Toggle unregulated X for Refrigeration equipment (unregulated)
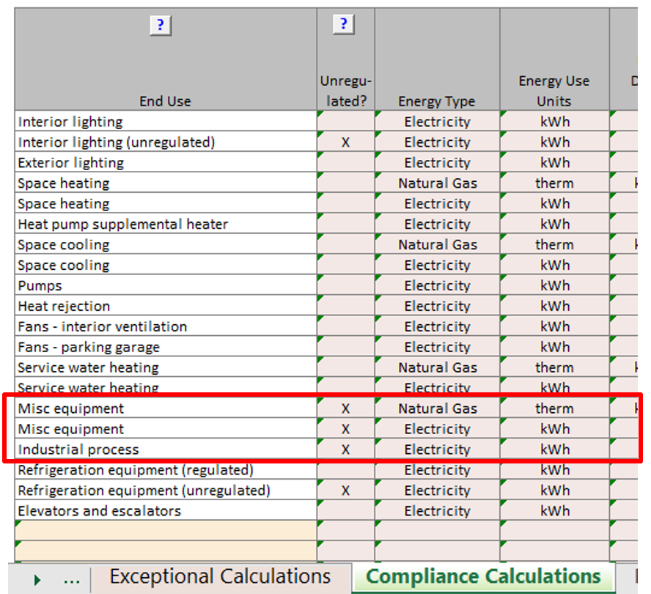Screen dimensions: 651x594 point(345,491)
